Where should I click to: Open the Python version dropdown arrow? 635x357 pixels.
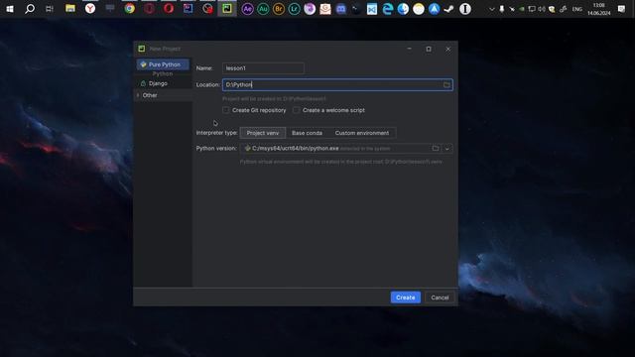click(x=447, y=149)
